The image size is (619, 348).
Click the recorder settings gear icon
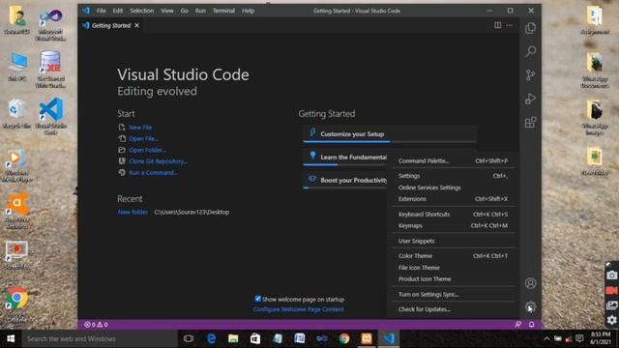(x=611, y=320)
